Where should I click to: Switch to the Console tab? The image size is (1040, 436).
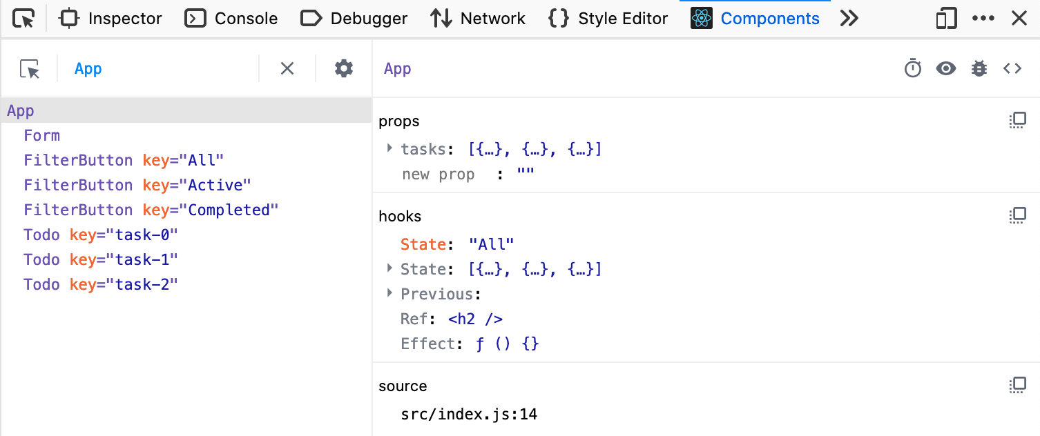click(x=231, y=18)
